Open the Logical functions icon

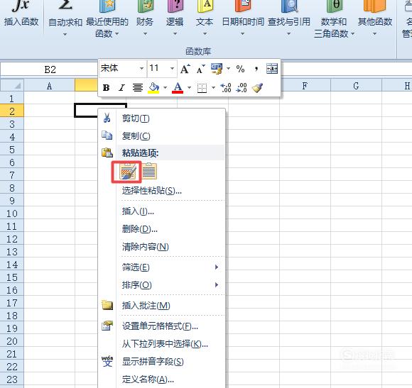175,6
